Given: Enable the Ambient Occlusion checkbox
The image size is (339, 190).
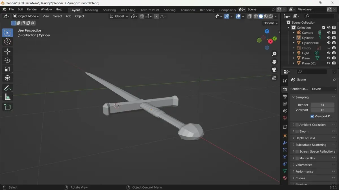Looking at the screenshot, I should [297, 125].
